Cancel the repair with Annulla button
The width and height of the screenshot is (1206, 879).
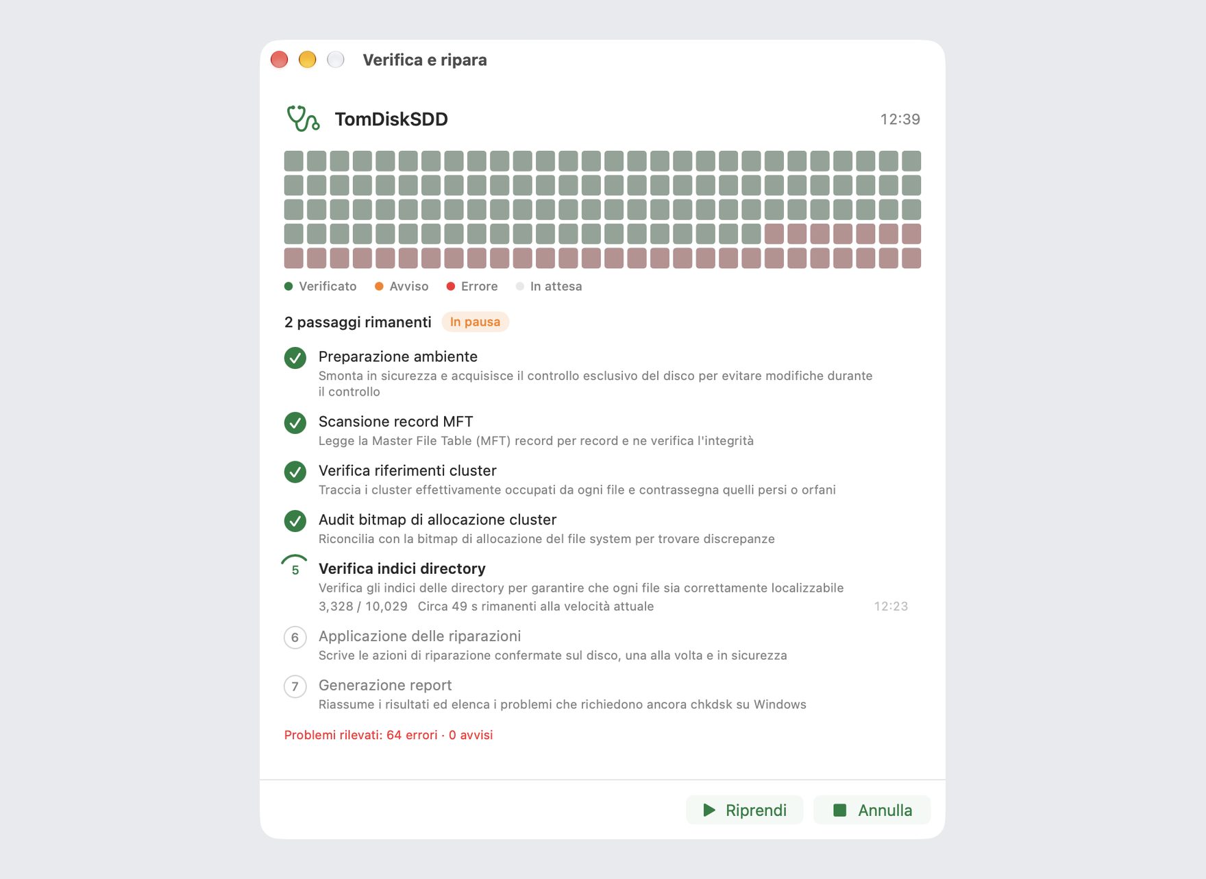[872, 810]
